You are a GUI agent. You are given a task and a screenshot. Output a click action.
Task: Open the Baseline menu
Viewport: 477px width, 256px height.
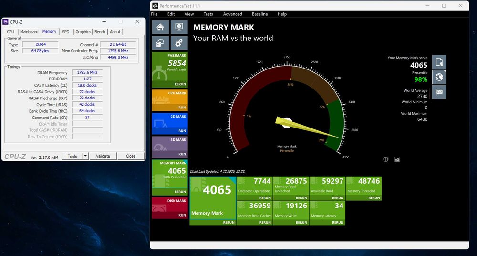260,14
